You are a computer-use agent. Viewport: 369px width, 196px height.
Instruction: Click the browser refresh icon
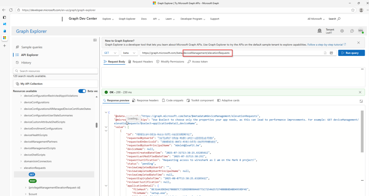11,10
